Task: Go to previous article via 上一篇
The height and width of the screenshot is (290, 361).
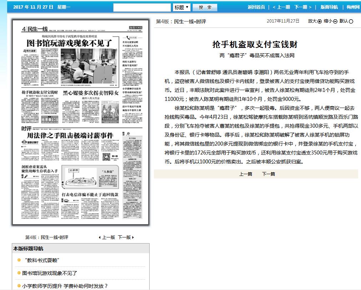Action: click(246, 174)
